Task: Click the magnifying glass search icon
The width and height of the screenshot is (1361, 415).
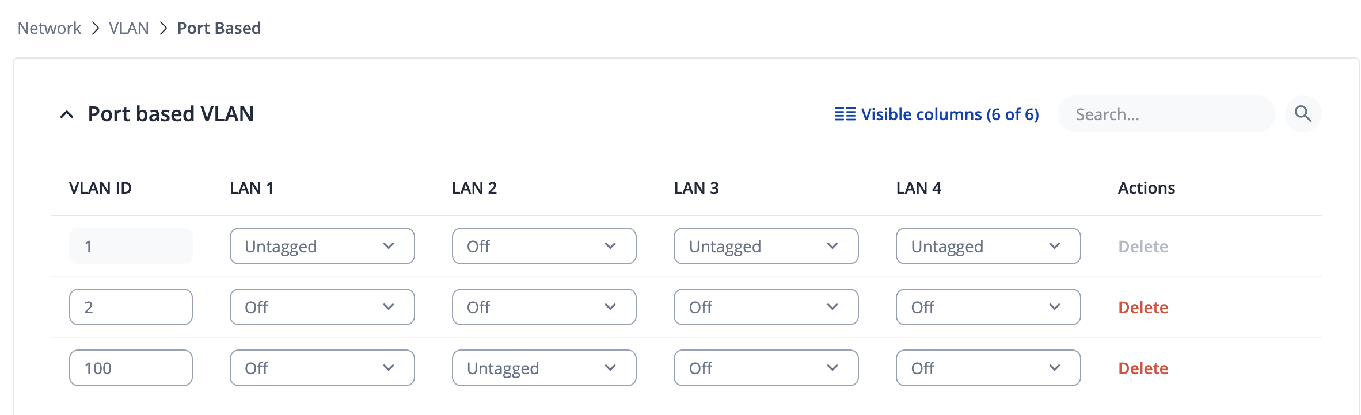Action: click(x=1303, y=114)
